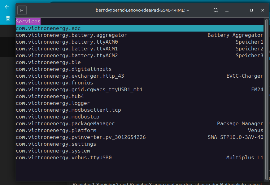Select vebus.ttyUSB0 Multiplus L1 row
This screenshot has width=270, height=185.
point(139,157)
